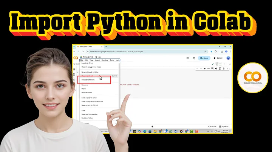Open the Runtime menu
The image size is (272, 152).
click(x=105, y=60)
